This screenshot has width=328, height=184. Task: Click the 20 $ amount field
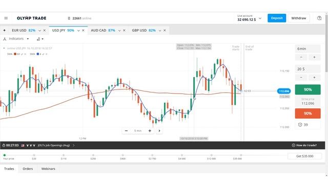[x=307, y=69]
